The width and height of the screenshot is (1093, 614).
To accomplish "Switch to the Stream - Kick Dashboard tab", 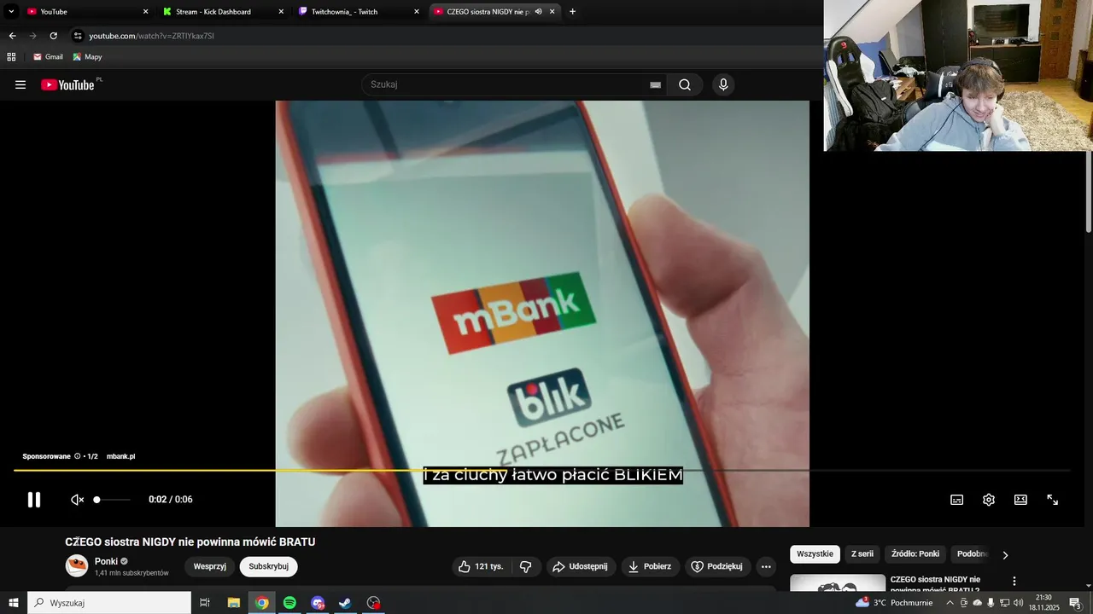I will [220, 11].
